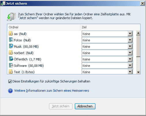
Task: Click the list scrollbar down arrow
Action: 138,72
